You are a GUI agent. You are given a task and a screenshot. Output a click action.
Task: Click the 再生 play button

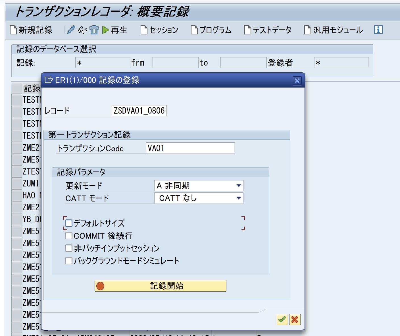(115, 30)
